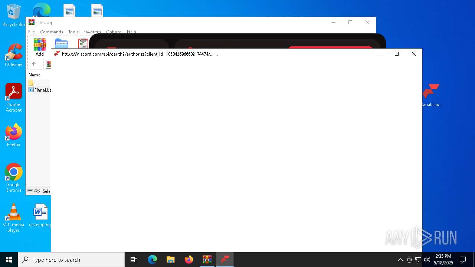Open the VLC media player shortcut
This screenshot has height=267, width=475.
pyautogui.click(x=14, y=218)
